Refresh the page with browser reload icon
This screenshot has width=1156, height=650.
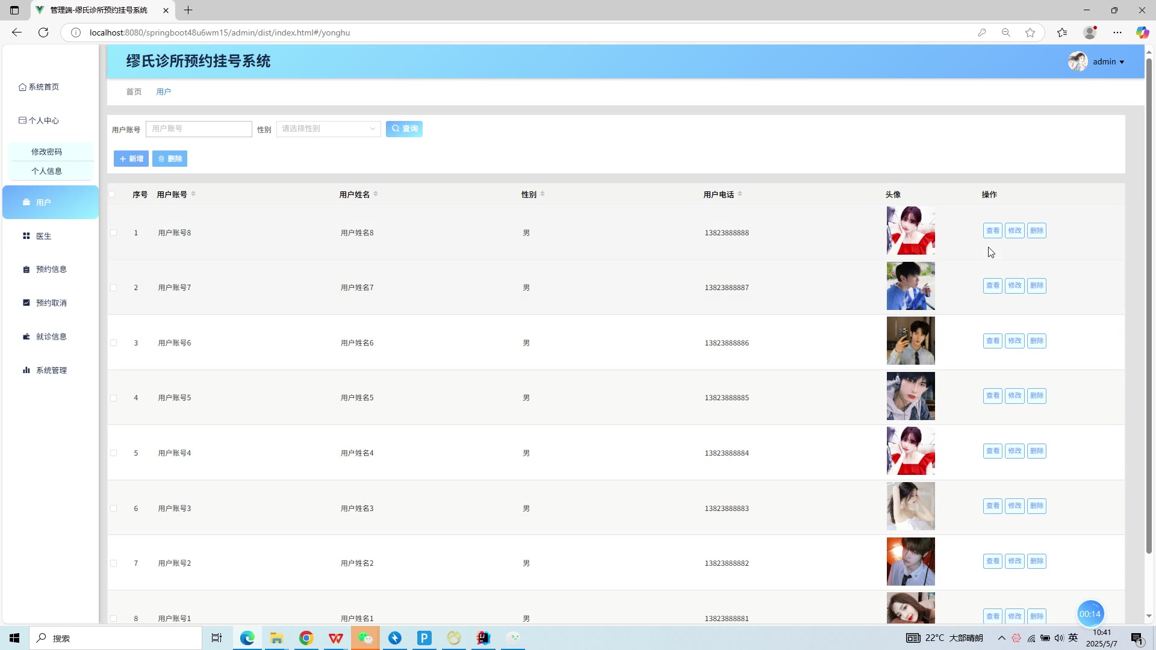pos(43,32)
